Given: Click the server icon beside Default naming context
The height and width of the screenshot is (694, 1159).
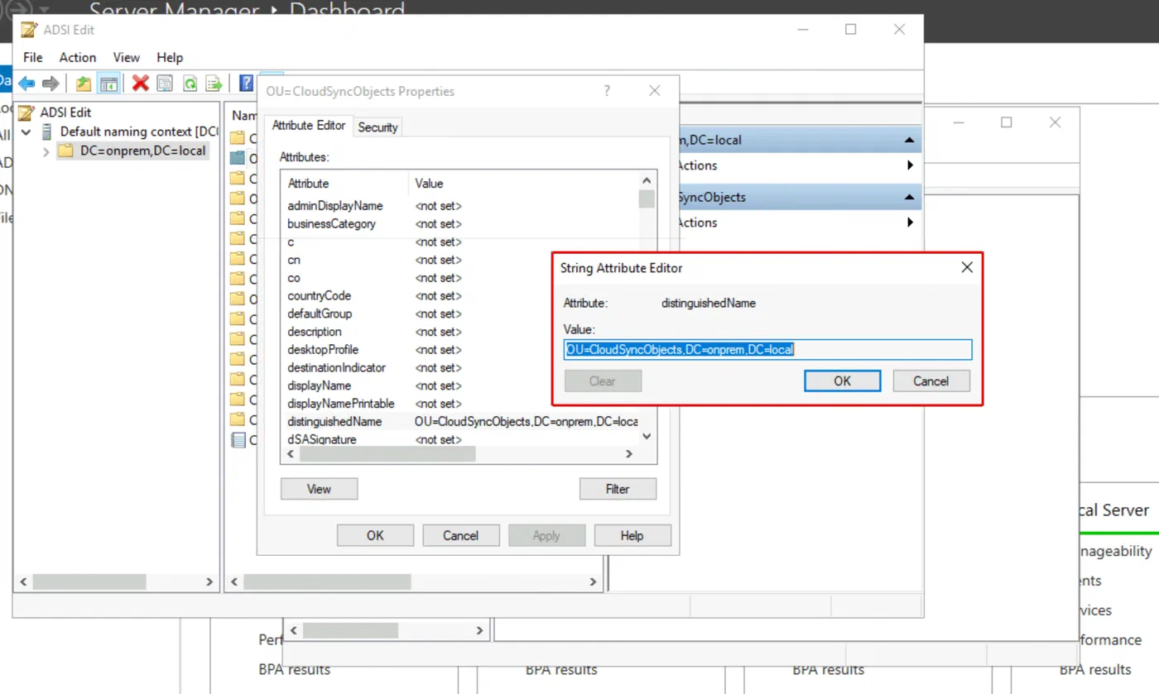Looking at the screenshot, I should [x=47, y=132].
